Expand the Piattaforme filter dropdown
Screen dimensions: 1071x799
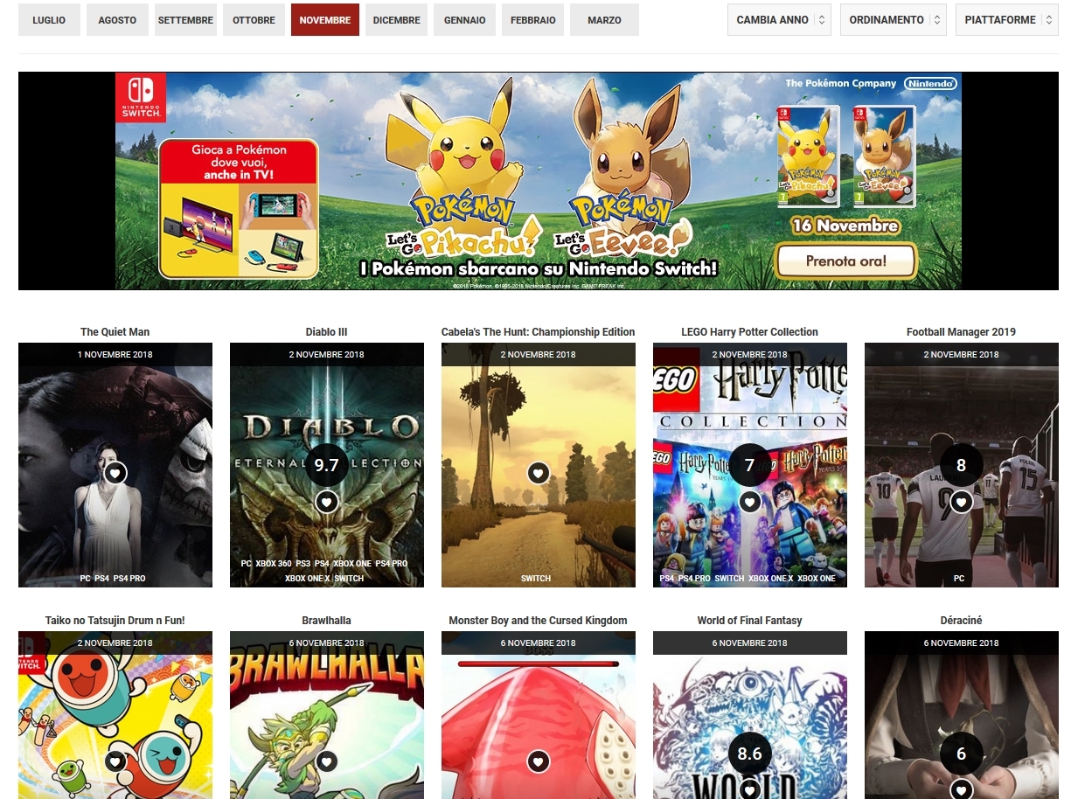(1006, 19)
